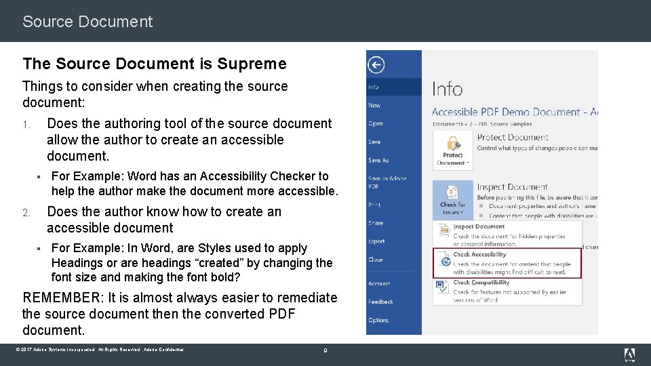Image resolution: width=651 pixels, height=366 pixels.
Task: Click the Styles used to apply Headings bullet
Action: coord(192,262)
